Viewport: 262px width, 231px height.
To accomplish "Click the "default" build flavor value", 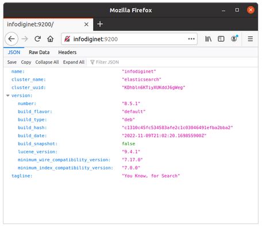I will pyautogui.click(x=134, y=112).
